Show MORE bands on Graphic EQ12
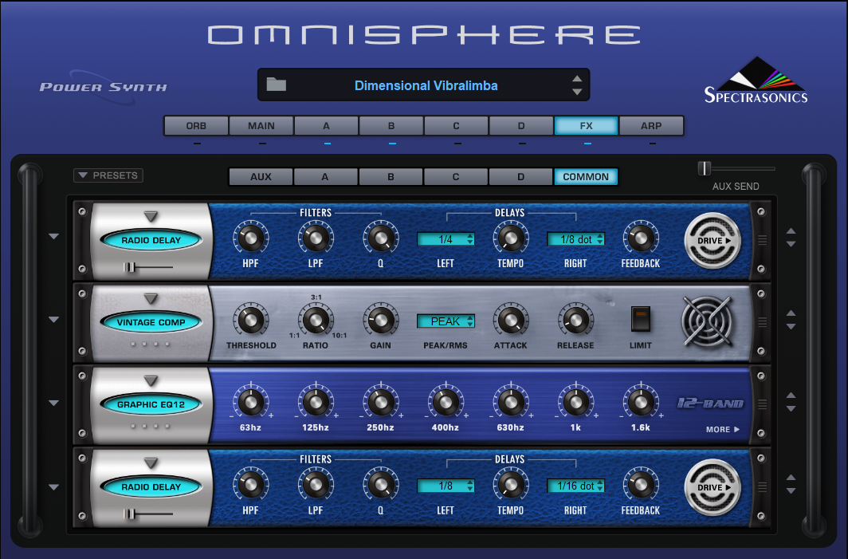This screenshot has height=559, width=848. coord(723,429)
